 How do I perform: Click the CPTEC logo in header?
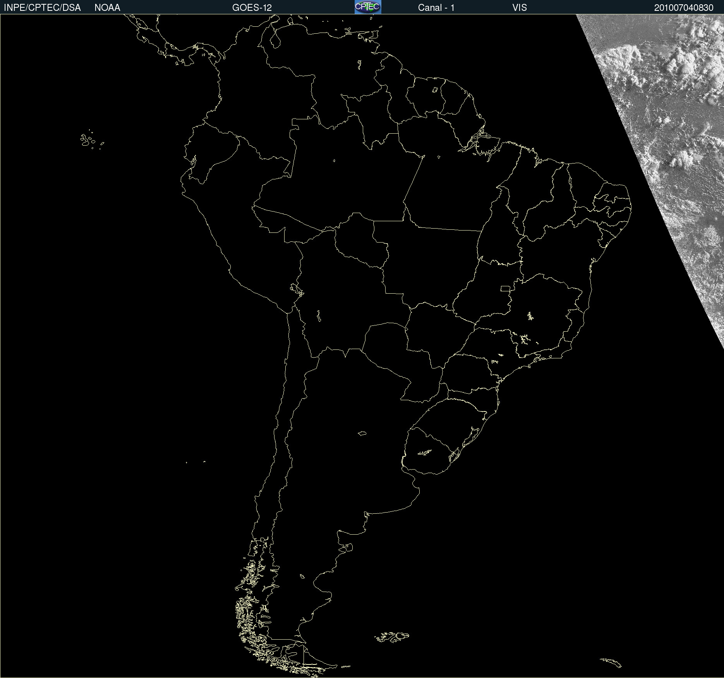click(368, 7)
